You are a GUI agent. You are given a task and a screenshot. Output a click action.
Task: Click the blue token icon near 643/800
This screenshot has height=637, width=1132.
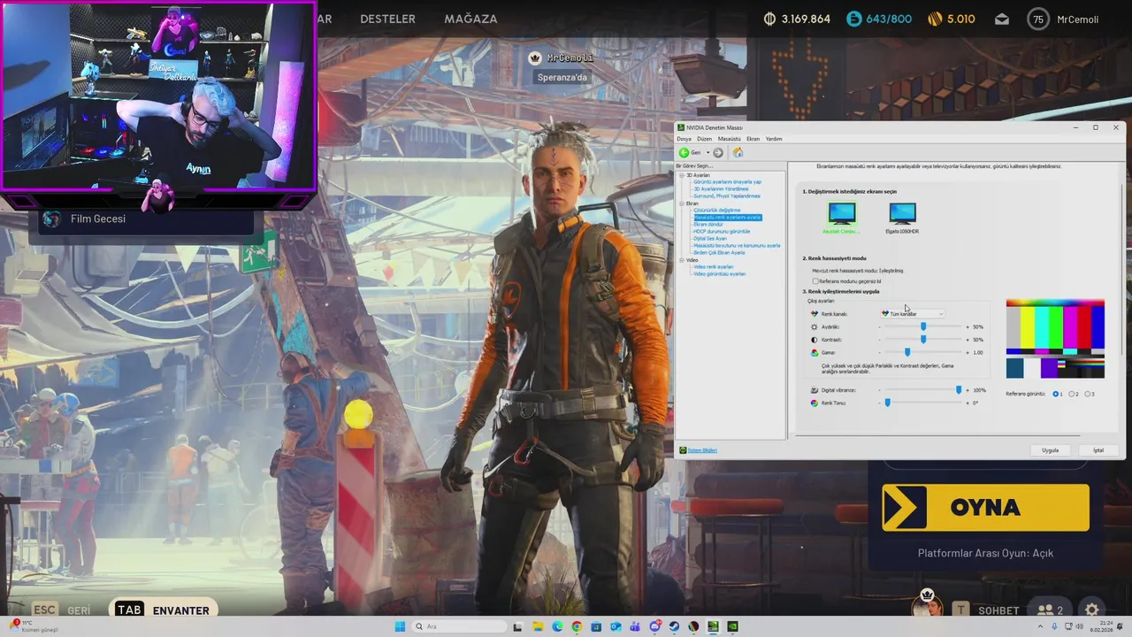coord(853,19)
